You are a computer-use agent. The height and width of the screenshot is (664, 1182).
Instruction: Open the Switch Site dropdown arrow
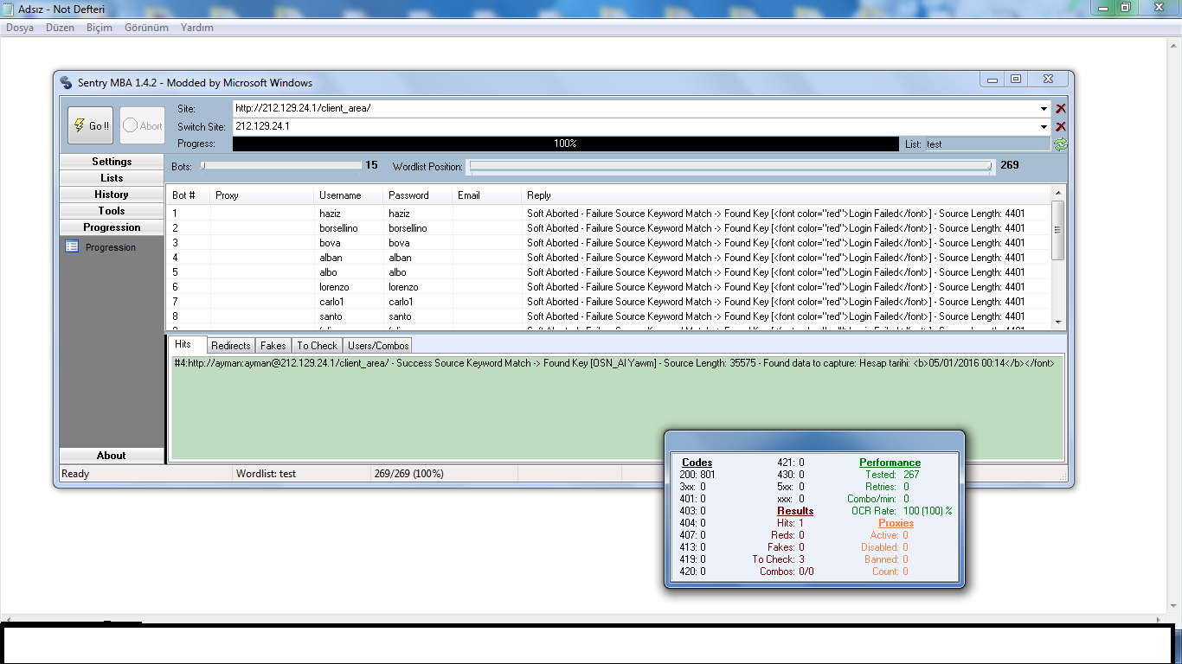1044,126
